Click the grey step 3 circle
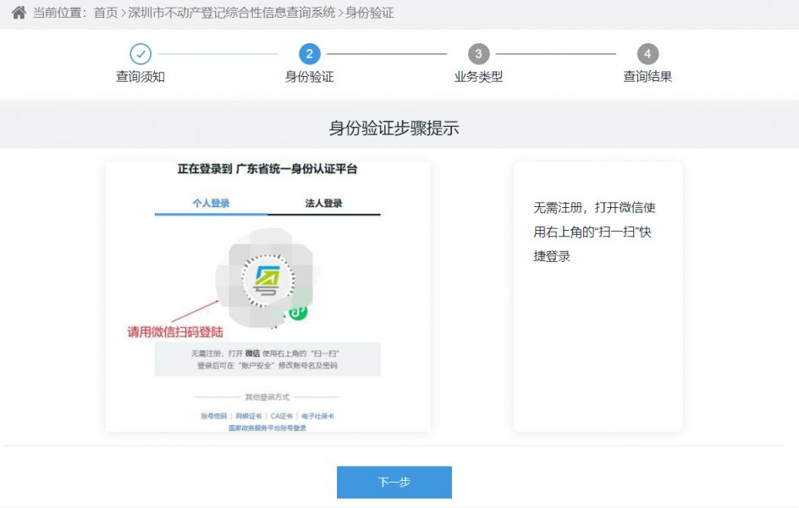This screenshot has height=508, width=799. (x=478, y=53)
